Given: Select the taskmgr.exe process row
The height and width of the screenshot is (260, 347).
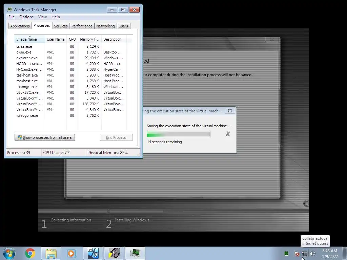Looking at the screenshot, I should (74, 87).
